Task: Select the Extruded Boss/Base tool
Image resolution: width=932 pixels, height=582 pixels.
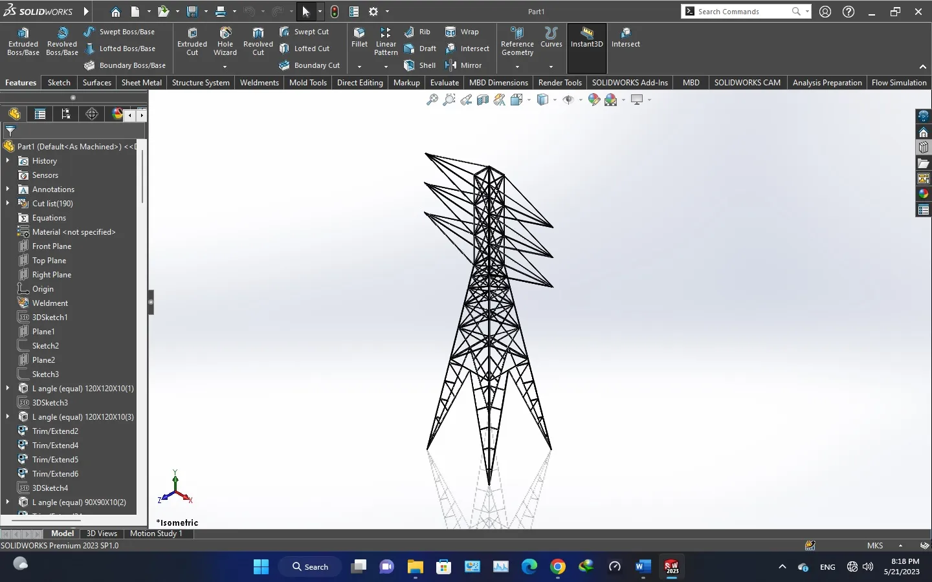Action: [23, 41]
